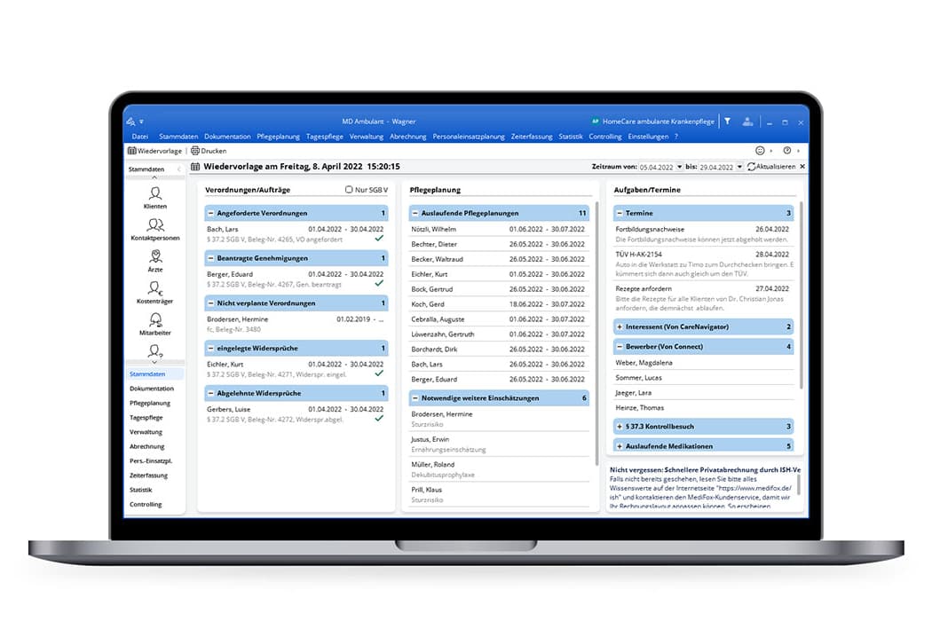
Task: Click the Wiedervorlage toolbar button
Action: point(154,151)
